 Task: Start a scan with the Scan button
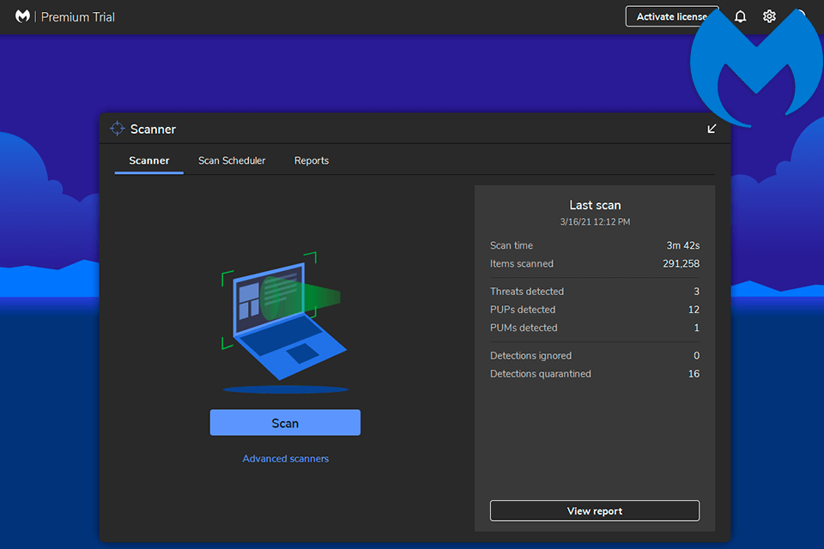tap(285, 423)
